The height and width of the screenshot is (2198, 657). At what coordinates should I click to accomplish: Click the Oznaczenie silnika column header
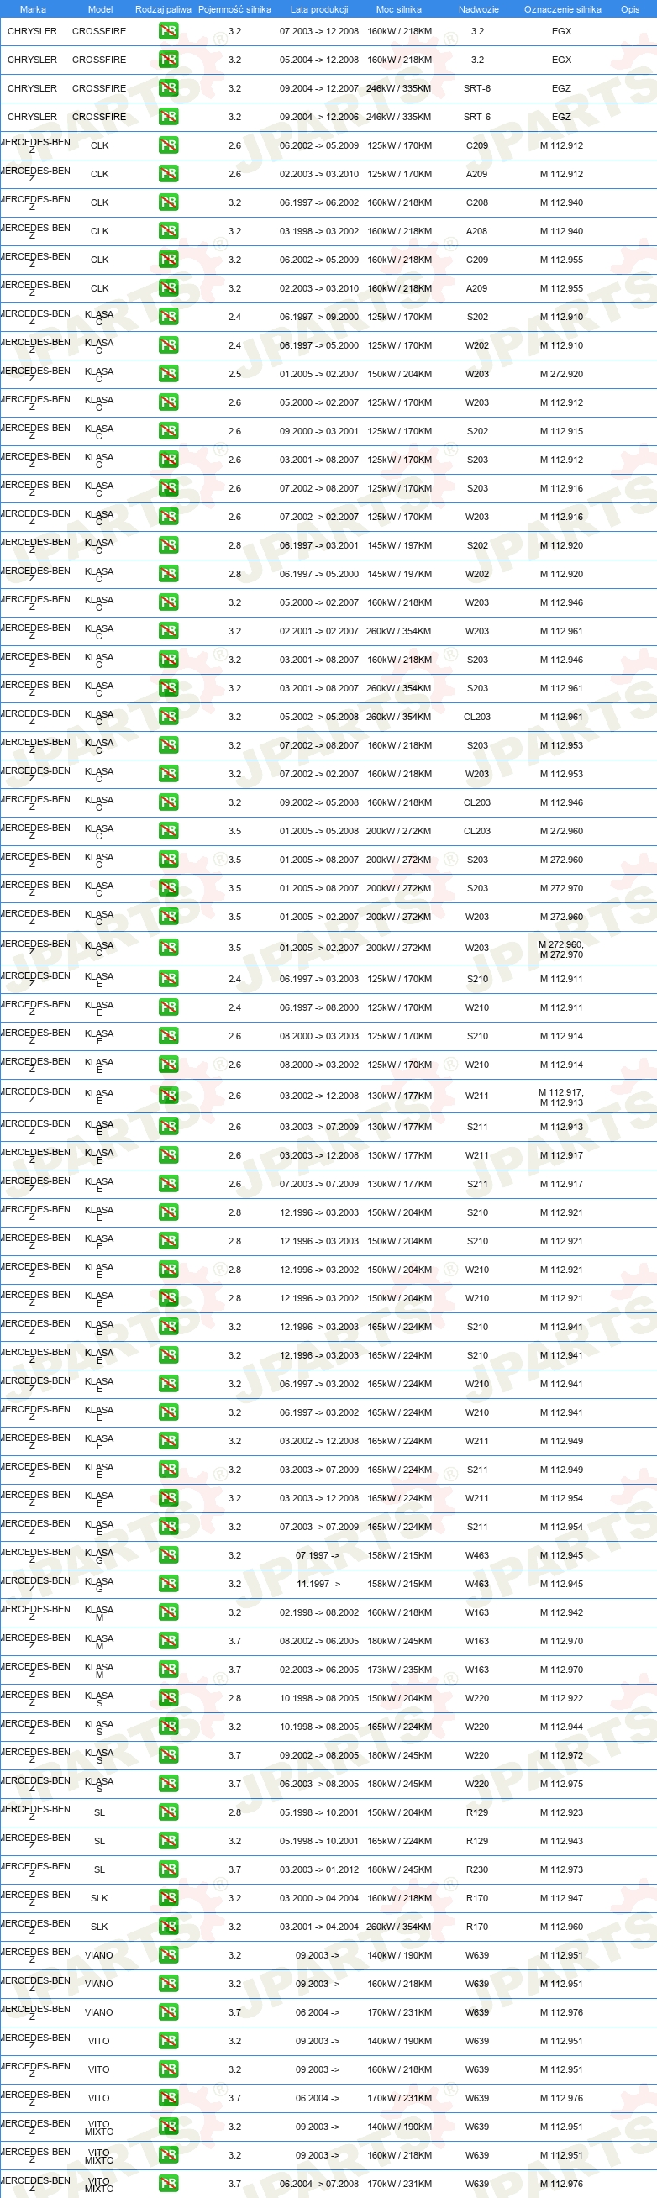point(562,9)
